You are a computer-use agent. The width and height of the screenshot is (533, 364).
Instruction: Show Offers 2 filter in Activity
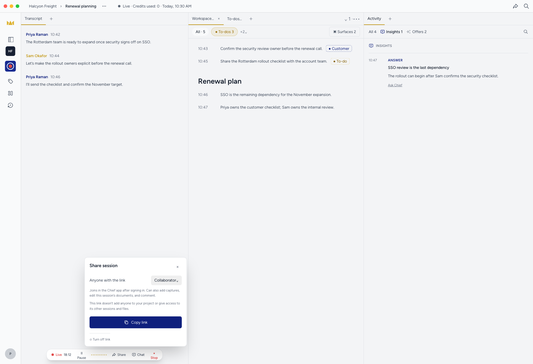point(417,32)
